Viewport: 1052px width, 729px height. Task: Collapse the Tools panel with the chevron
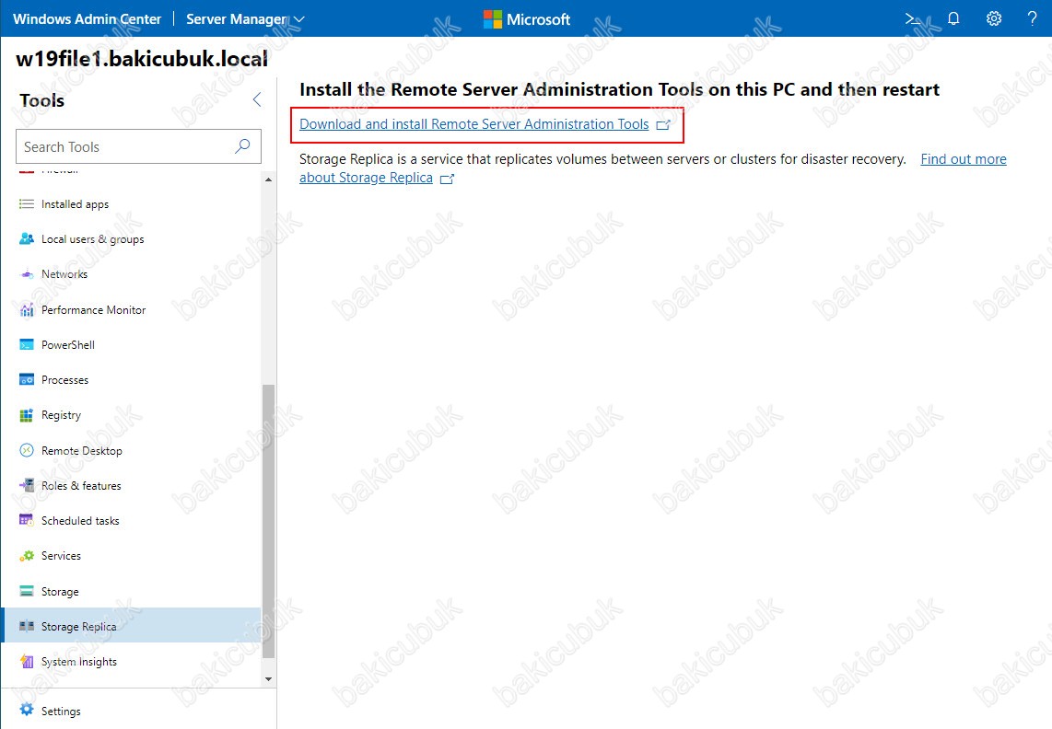257,100
